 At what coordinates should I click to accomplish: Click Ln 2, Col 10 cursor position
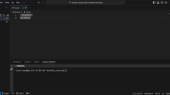point(138,93)
